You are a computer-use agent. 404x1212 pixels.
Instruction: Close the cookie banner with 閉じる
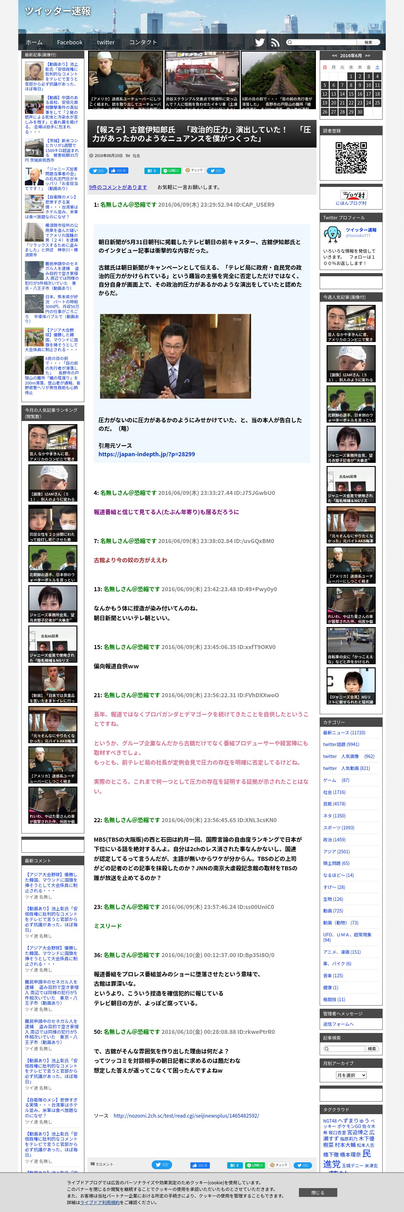pyautogui.click(x=317, y=1193)
